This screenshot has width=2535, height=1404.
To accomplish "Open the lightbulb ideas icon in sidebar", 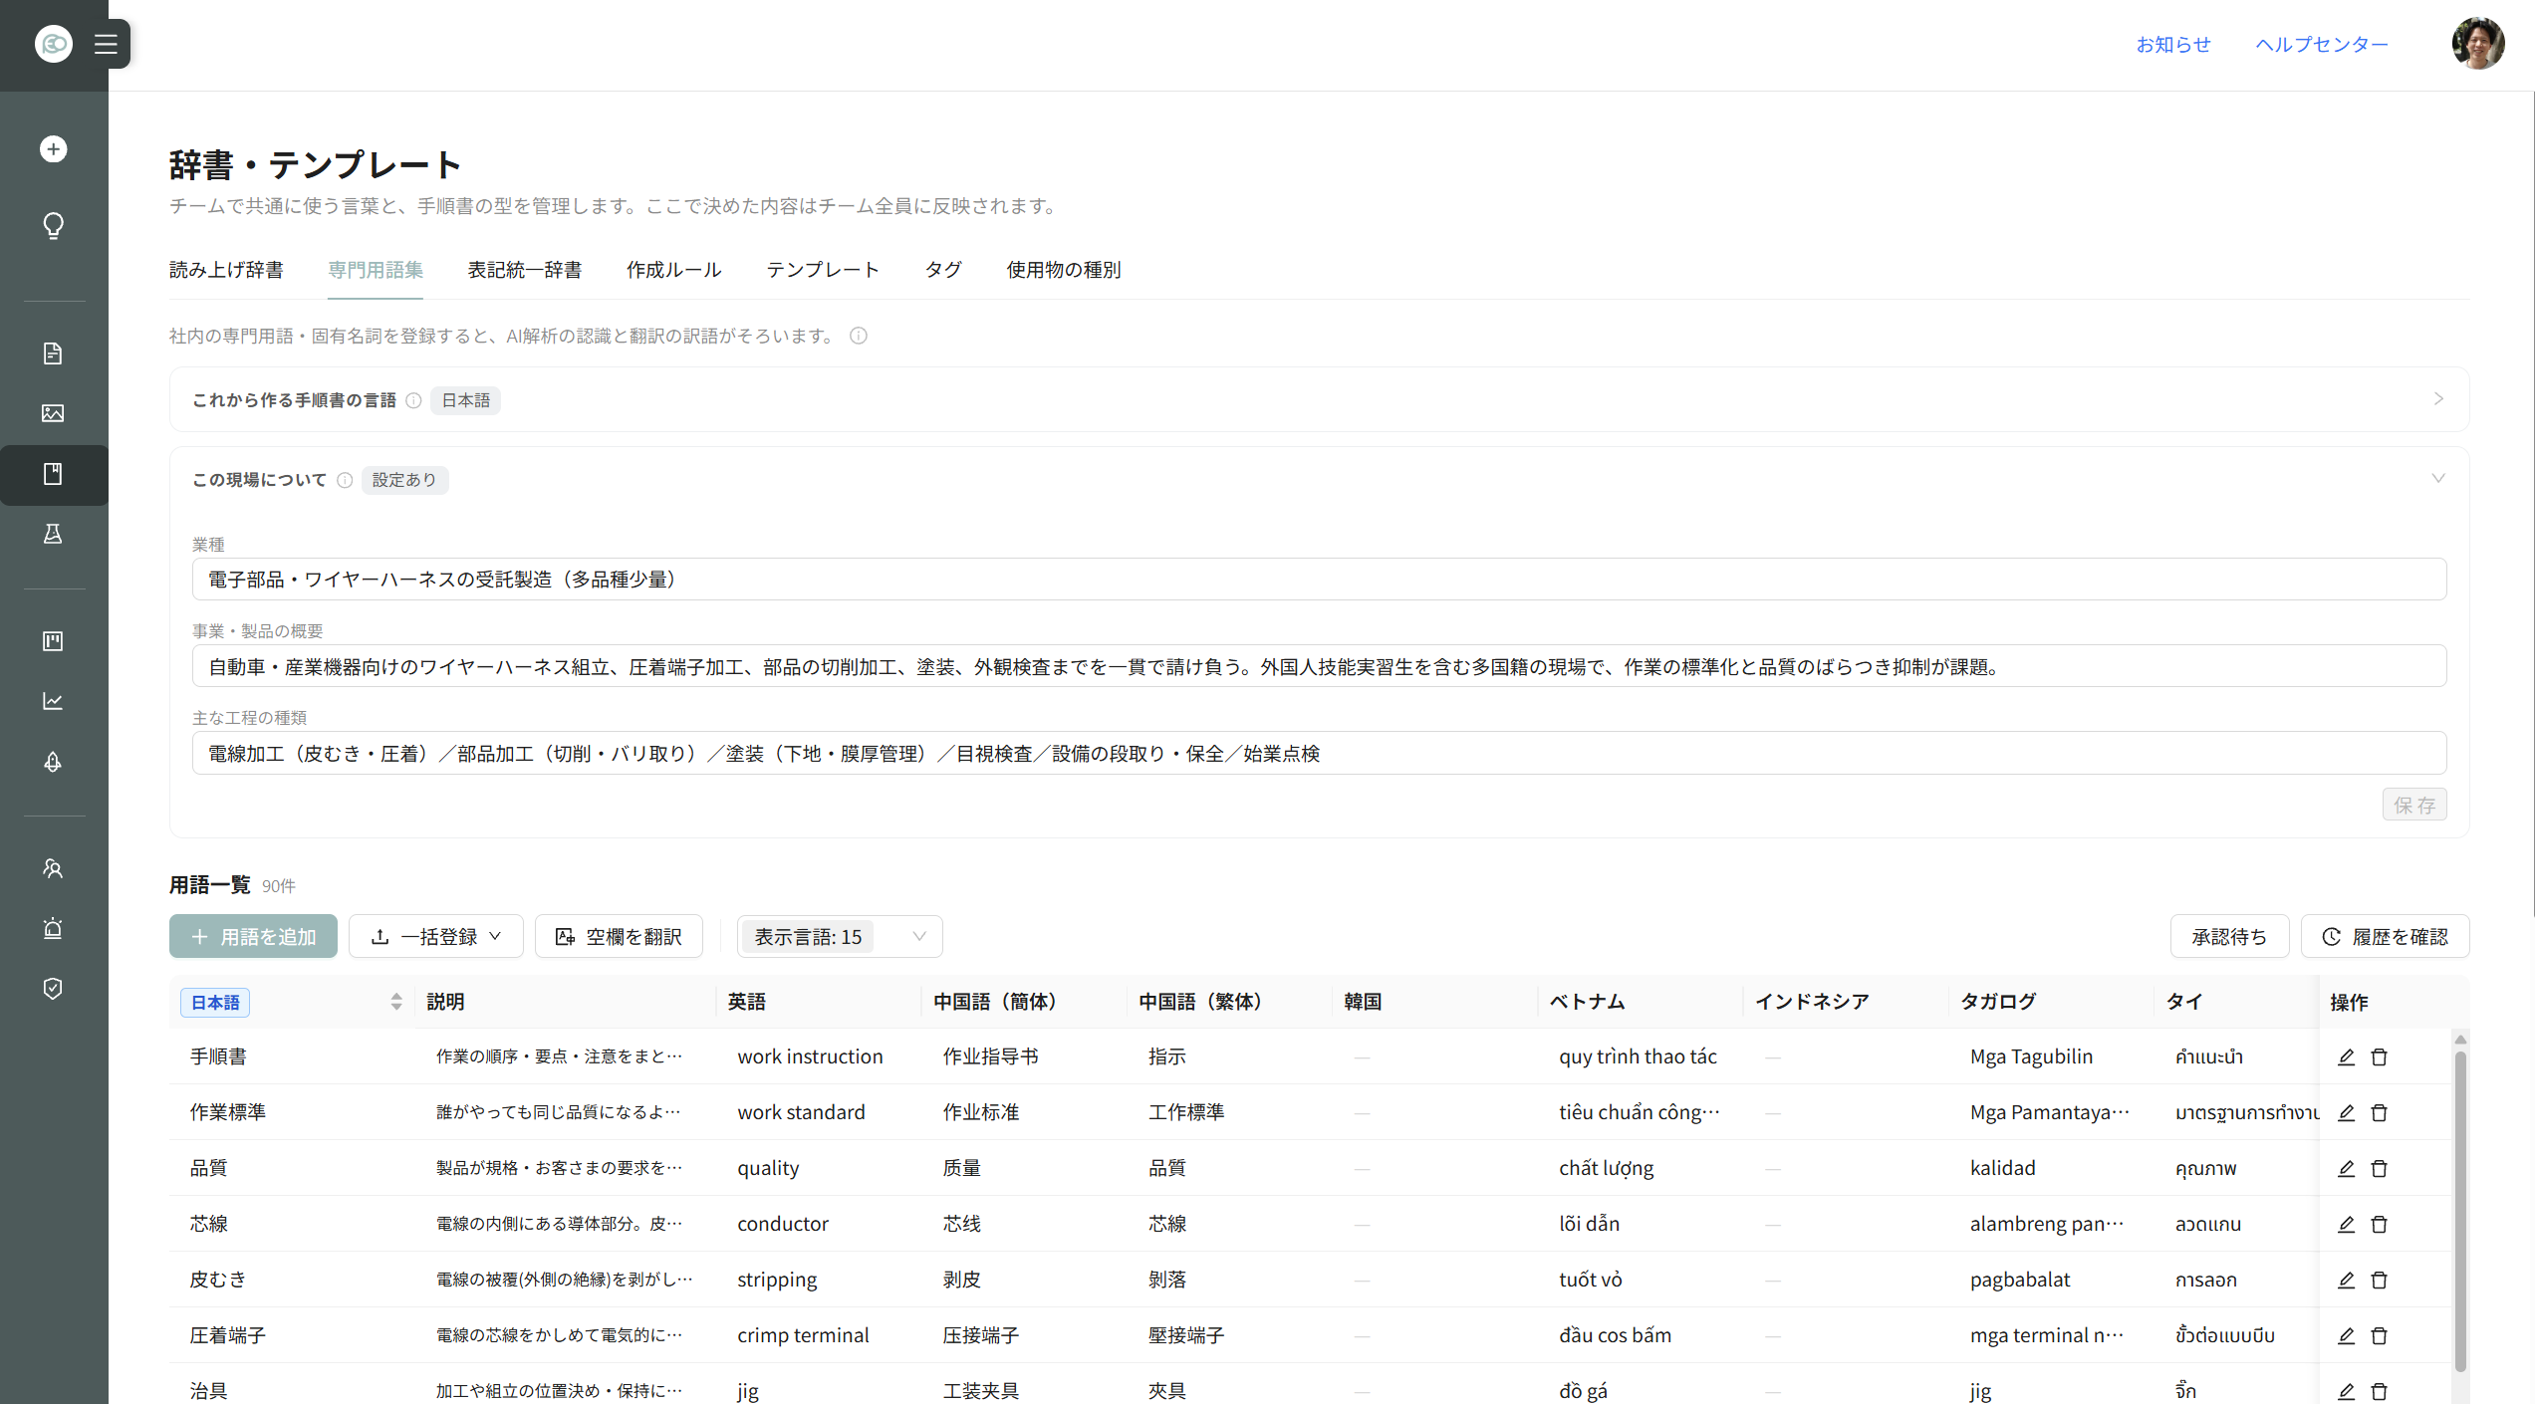I will [x=54, y=226].
